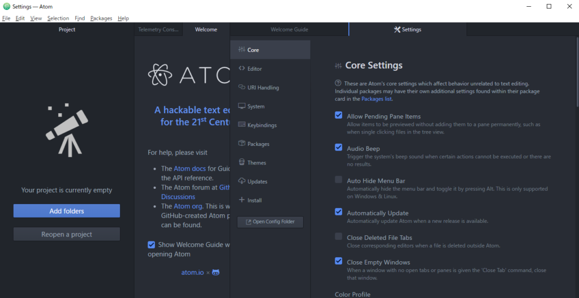Switch to the Welcome Guide tab
579x298 pixels.
289,29
